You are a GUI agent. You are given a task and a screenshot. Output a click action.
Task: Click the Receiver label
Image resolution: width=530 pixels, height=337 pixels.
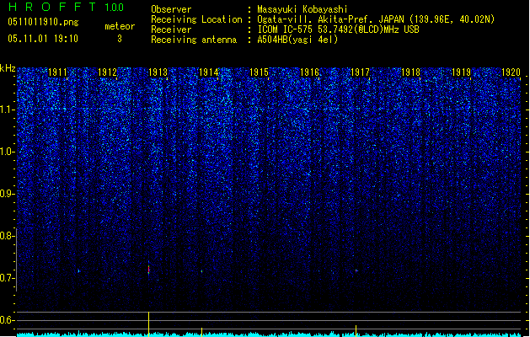tap(171, 29)
